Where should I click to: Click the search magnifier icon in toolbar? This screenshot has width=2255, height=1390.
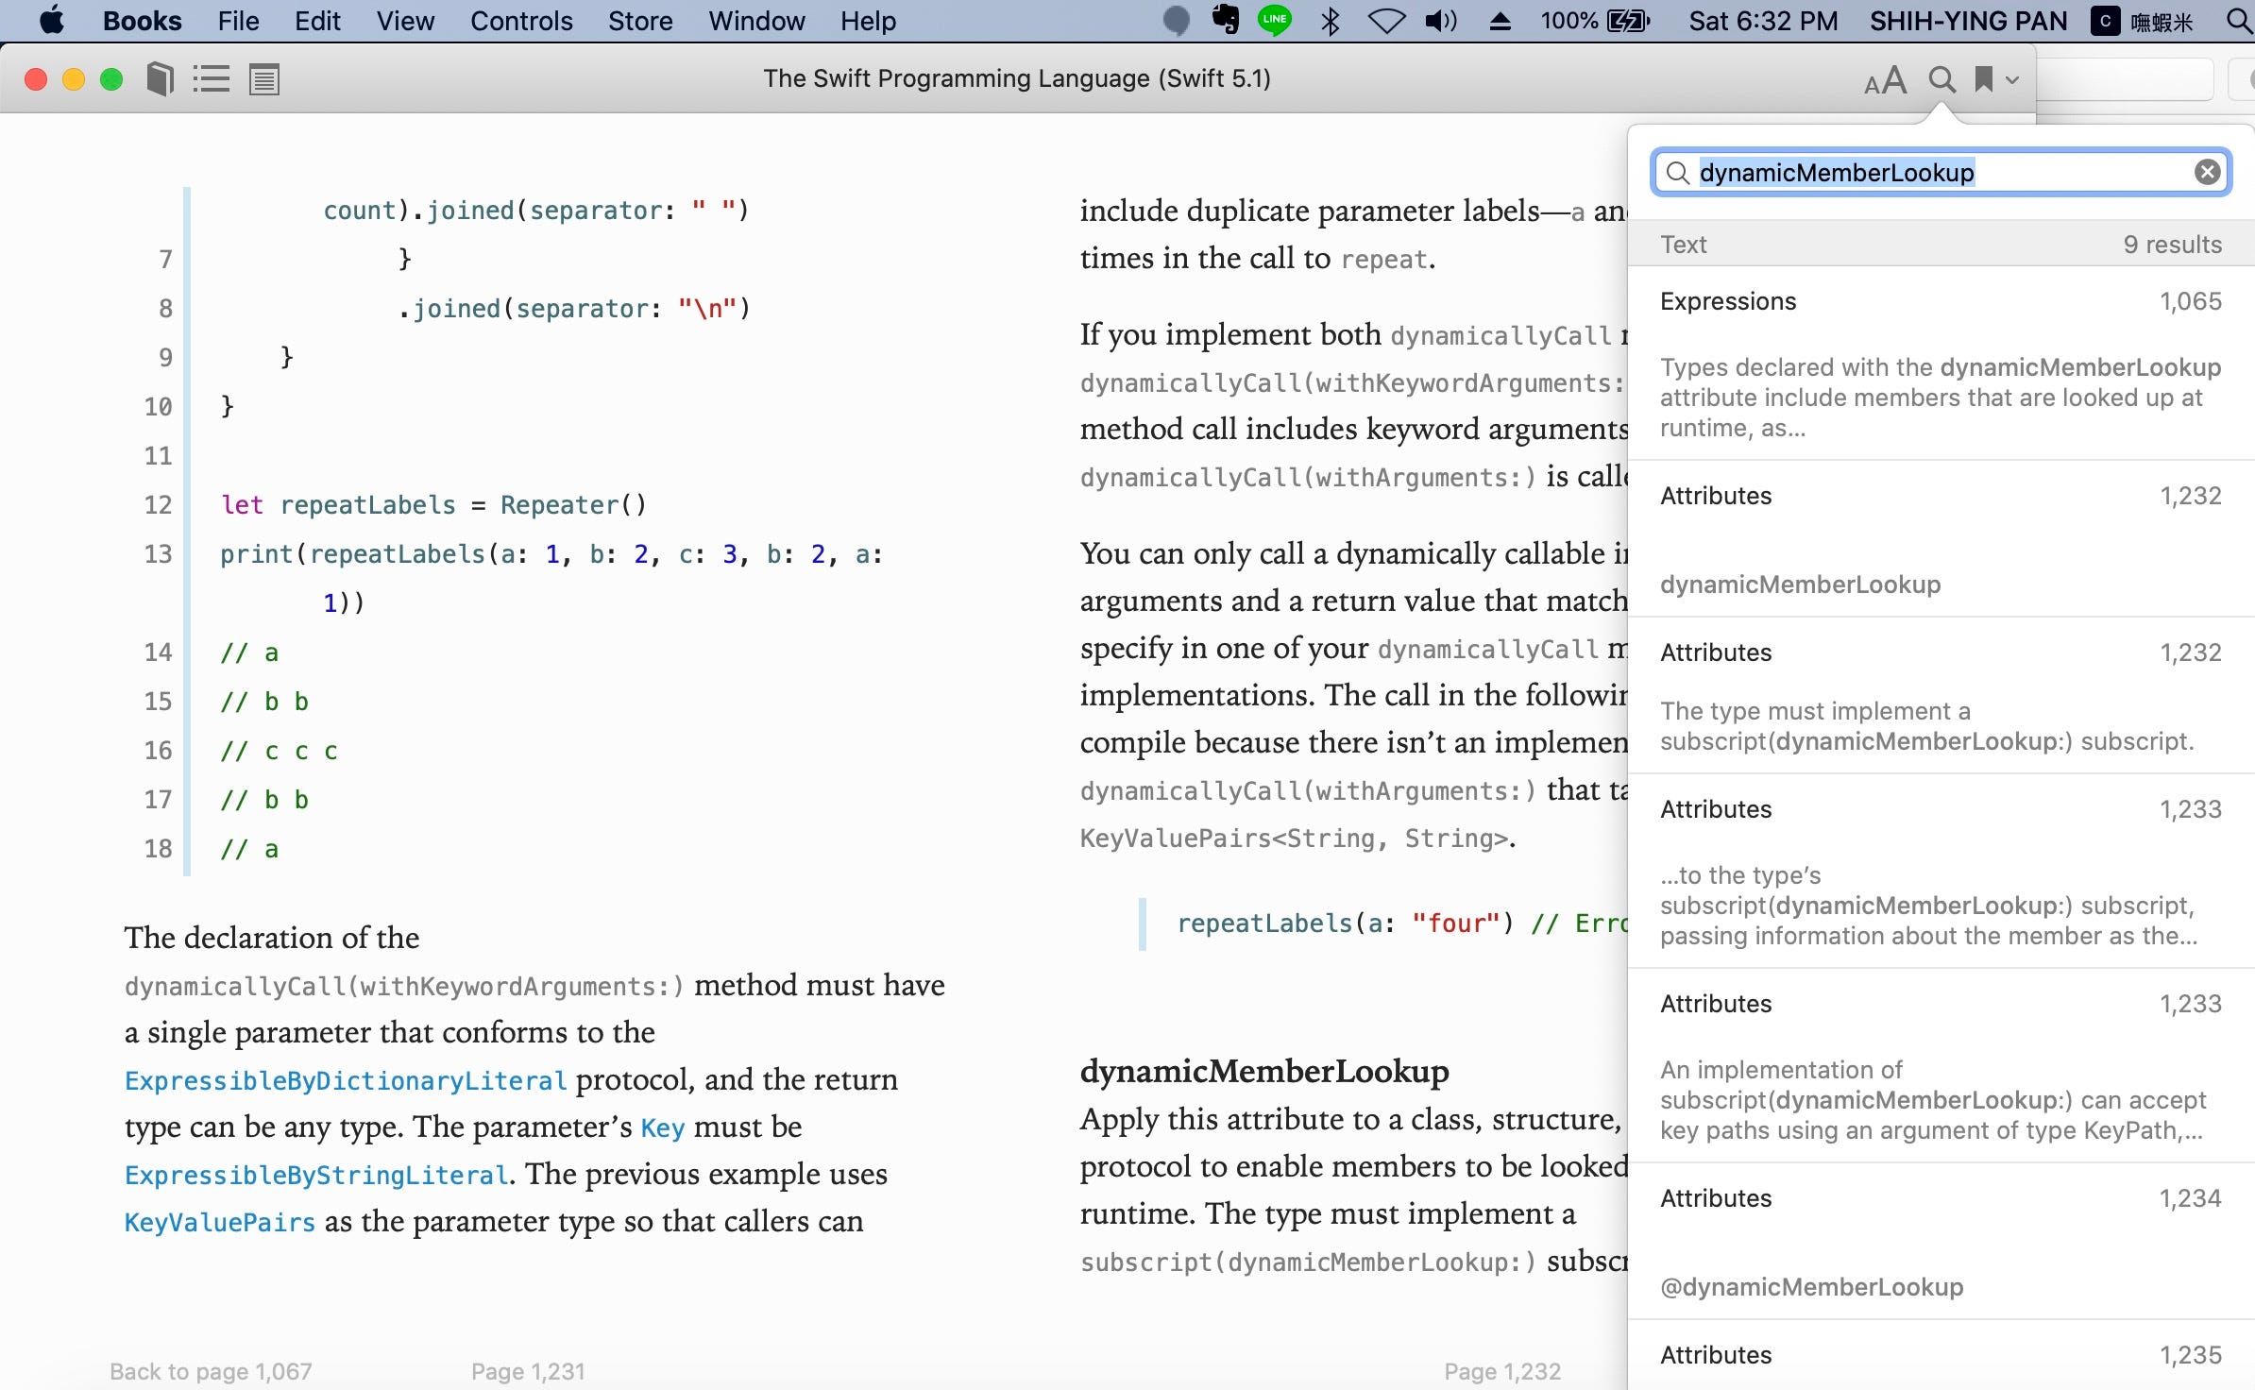pos(1941,79)
